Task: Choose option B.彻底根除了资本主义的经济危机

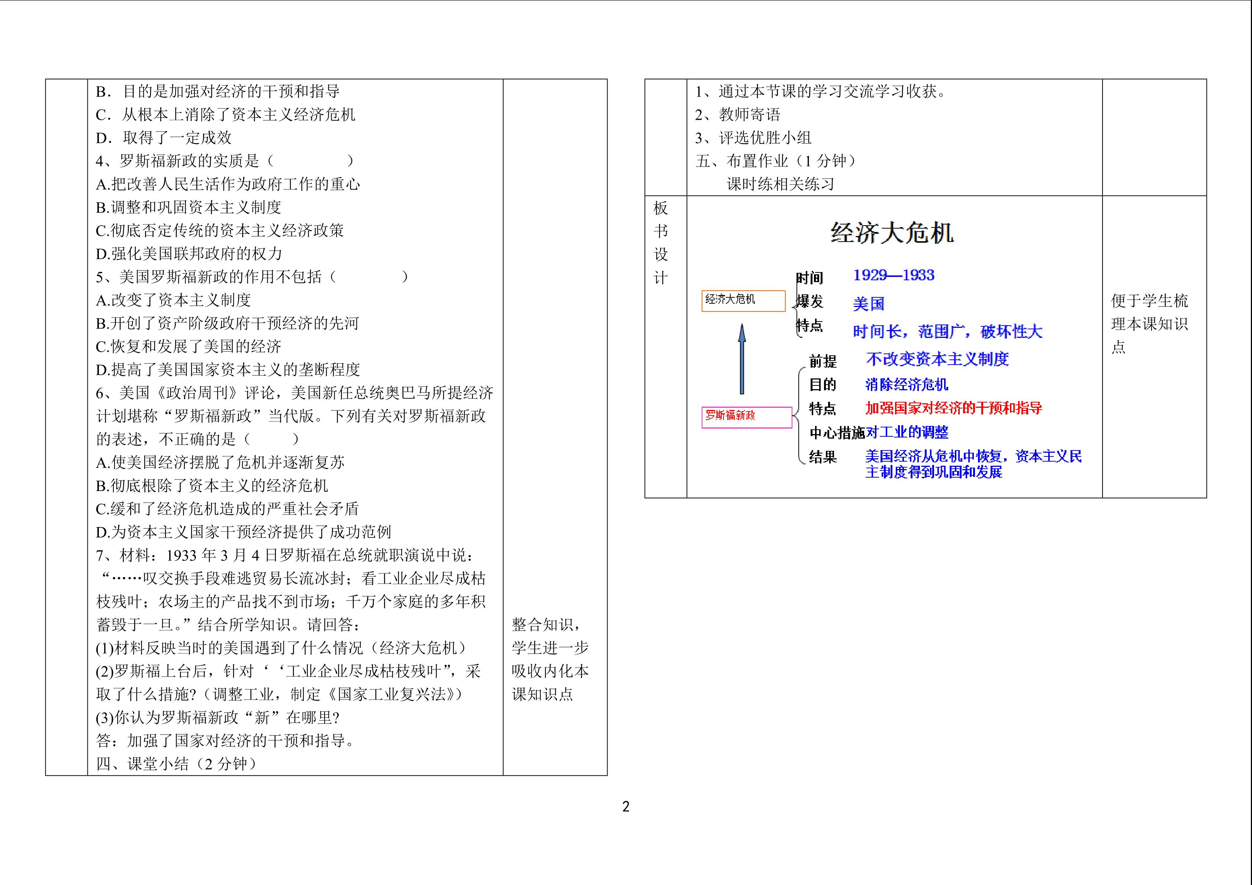Action: [212, 485]
